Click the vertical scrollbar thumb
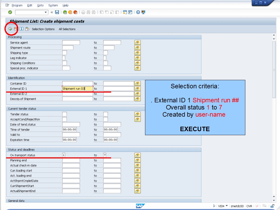 [274, 70]
